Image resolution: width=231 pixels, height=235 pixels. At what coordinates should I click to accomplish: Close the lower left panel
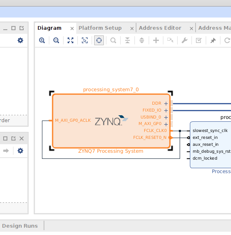22,138
